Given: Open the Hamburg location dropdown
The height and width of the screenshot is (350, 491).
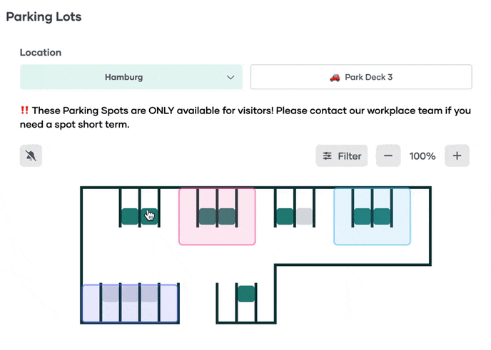Looking at the screenshot, I should tap(131, 77).
